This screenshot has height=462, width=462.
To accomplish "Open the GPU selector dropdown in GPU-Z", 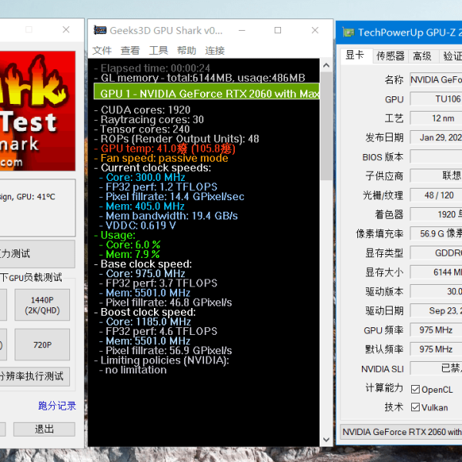I will [x=401, y=432].
